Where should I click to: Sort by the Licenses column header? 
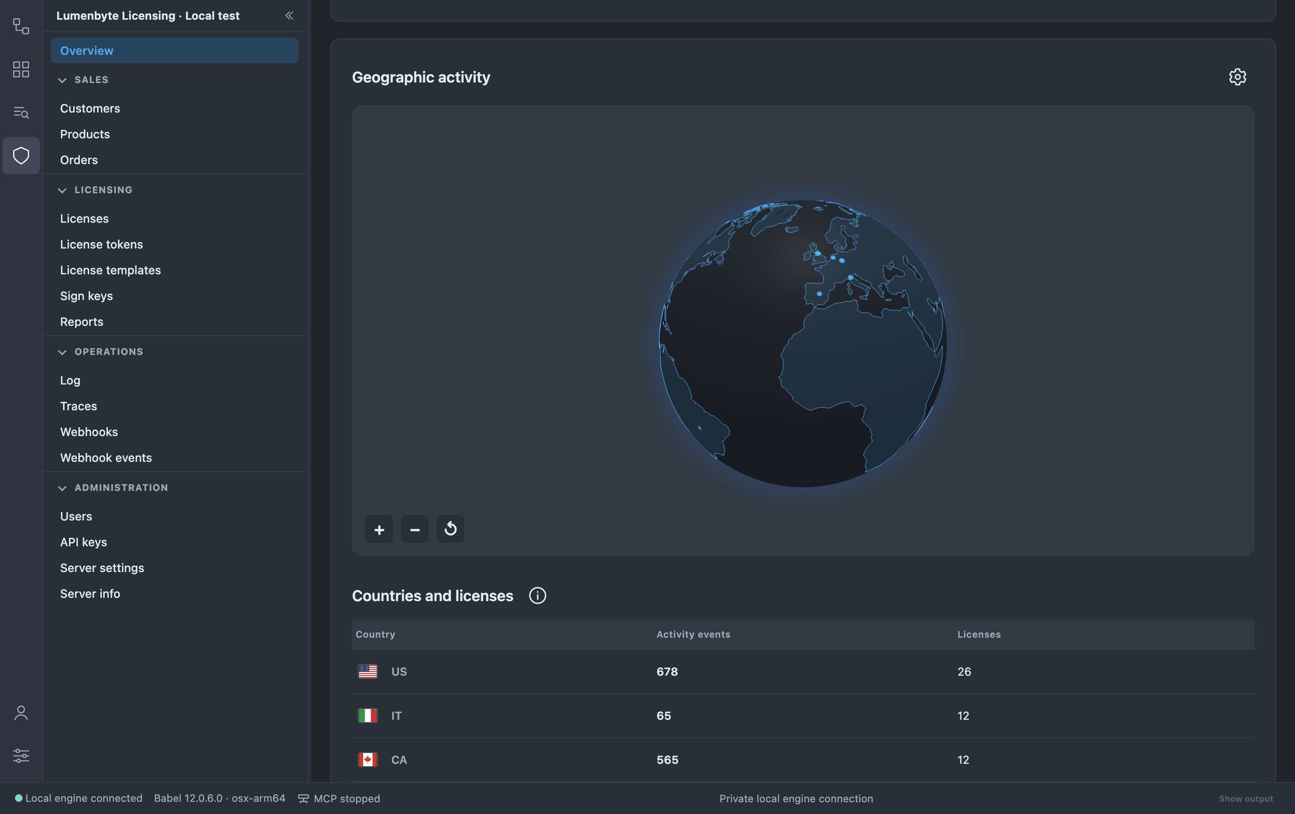[x=979, y=634]
